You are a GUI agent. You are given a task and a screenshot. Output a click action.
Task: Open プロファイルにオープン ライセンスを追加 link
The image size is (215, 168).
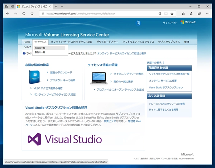pyautogui.click(x=120, y=90)
